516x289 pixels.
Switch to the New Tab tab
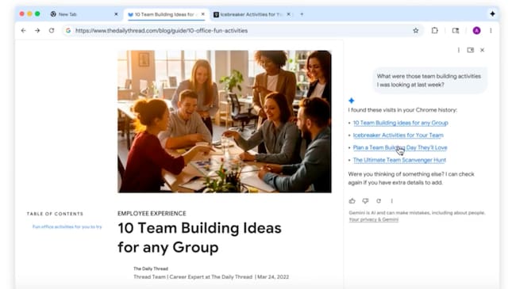pyautogui.click(x=83, y=14)
